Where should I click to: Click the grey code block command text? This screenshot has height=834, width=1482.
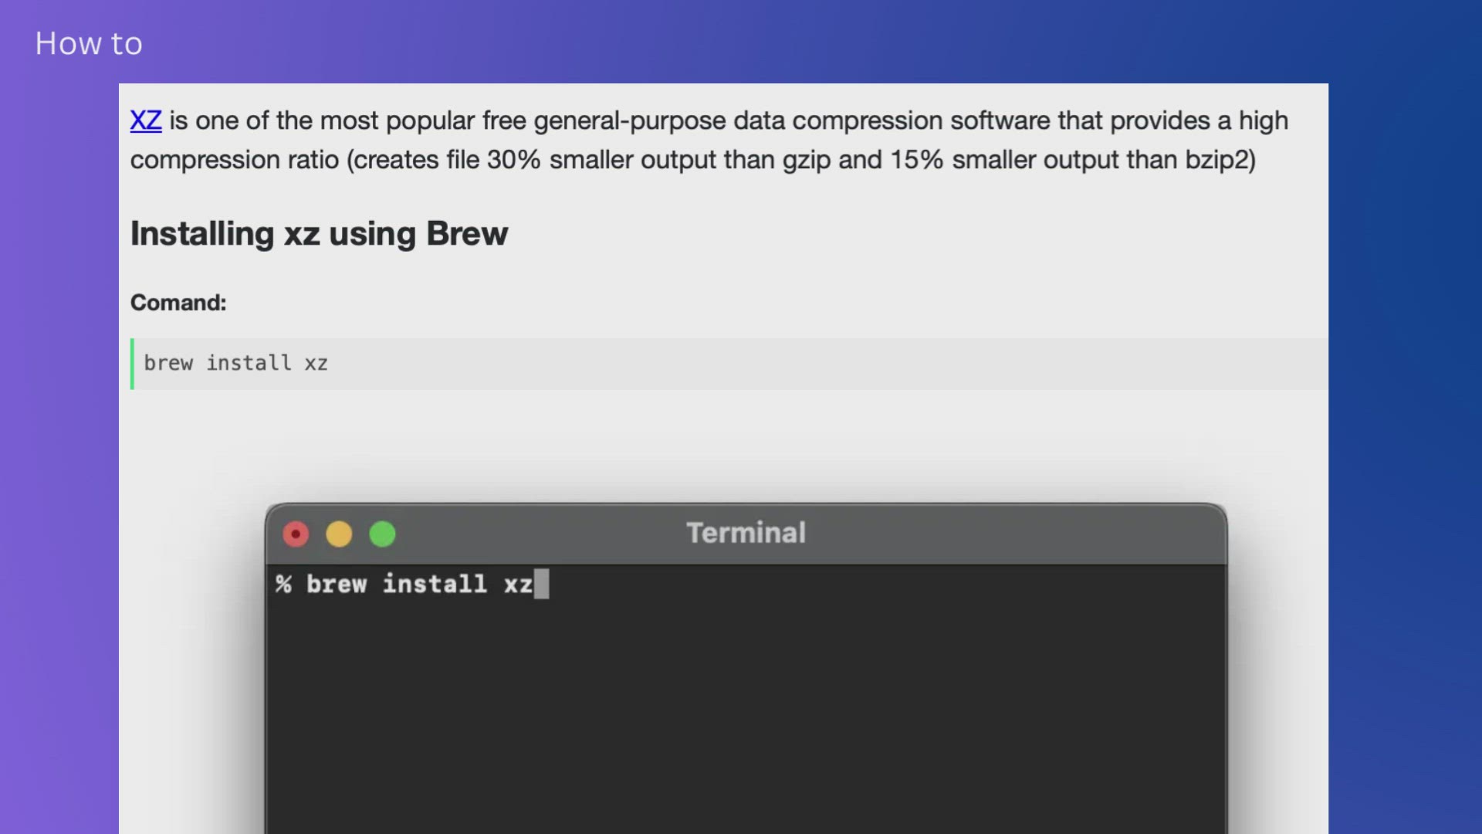pos(235,363)
